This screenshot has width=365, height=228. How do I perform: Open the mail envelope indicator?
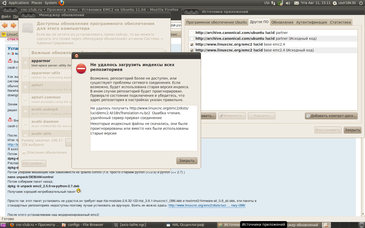[x=296, y=3]
